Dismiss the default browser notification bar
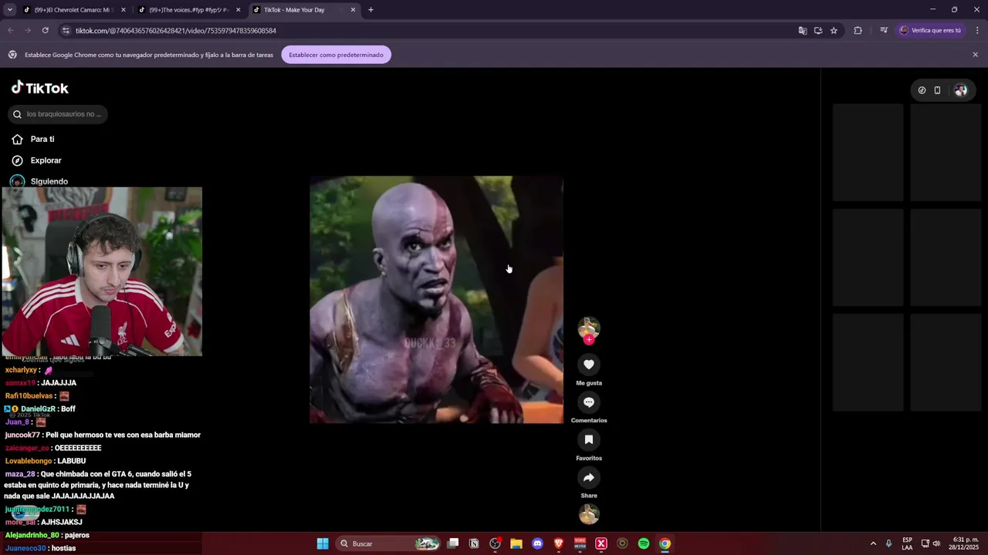Screen dimensions: 988x555 pos(975,55)
